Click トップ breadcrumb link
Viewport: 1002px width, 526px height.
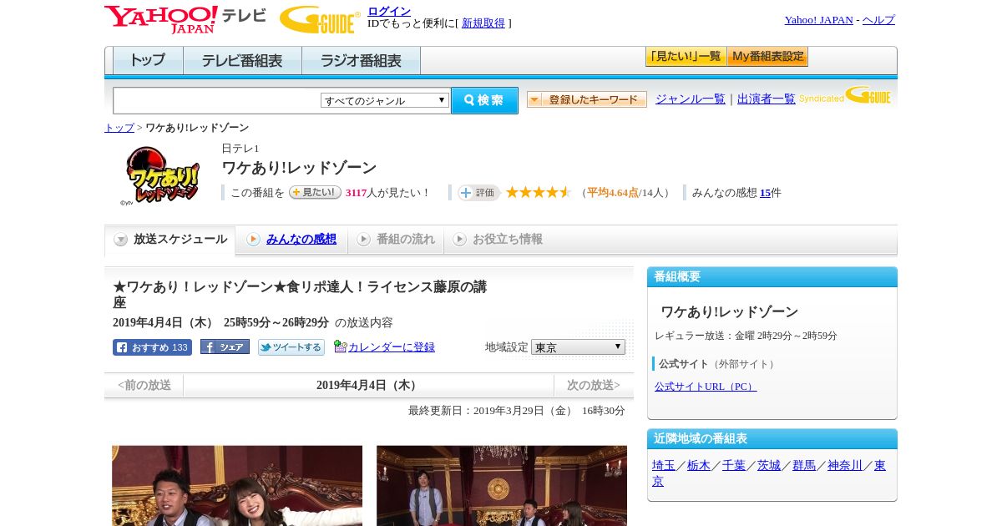(119, 128)
